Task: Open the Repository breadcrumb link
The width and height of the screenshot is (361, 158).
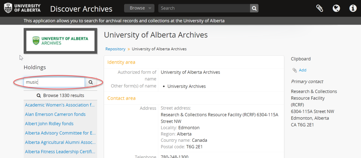Action: click(x=115, y=49)
